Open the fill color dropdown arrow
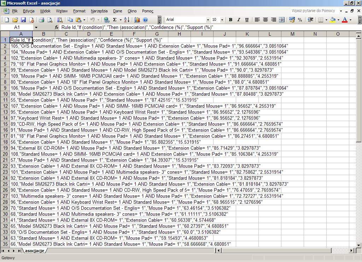 338,20
